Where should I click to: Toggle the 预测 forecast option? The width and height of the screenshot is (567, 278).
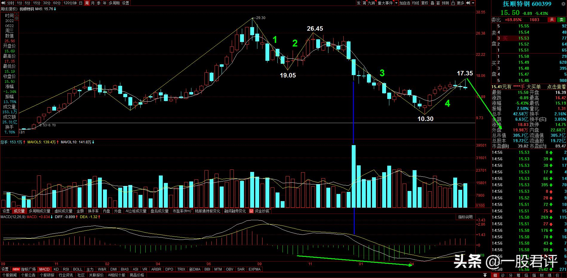click(445, 3)
